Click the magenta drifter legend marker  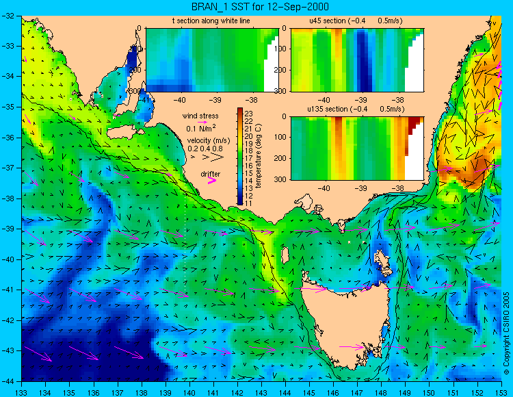click(x=212, y=181)
